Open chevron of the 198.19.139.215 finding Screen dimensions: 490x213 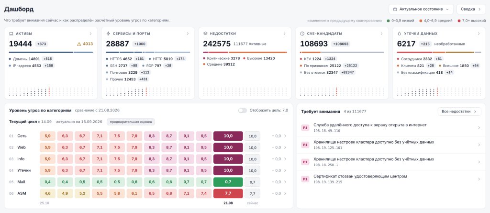[x=479, y=179]
